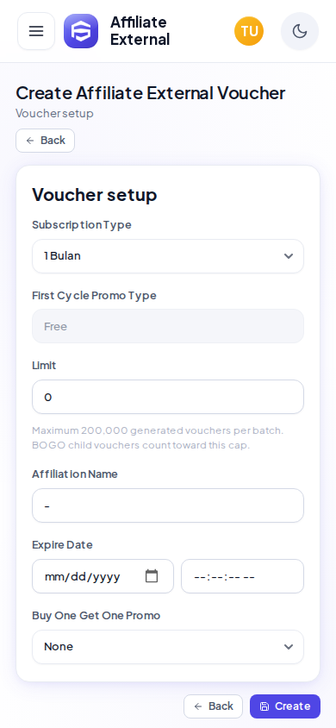Click the calendar icon in Expire Date

pyautogui.click(x=152, y=576)
